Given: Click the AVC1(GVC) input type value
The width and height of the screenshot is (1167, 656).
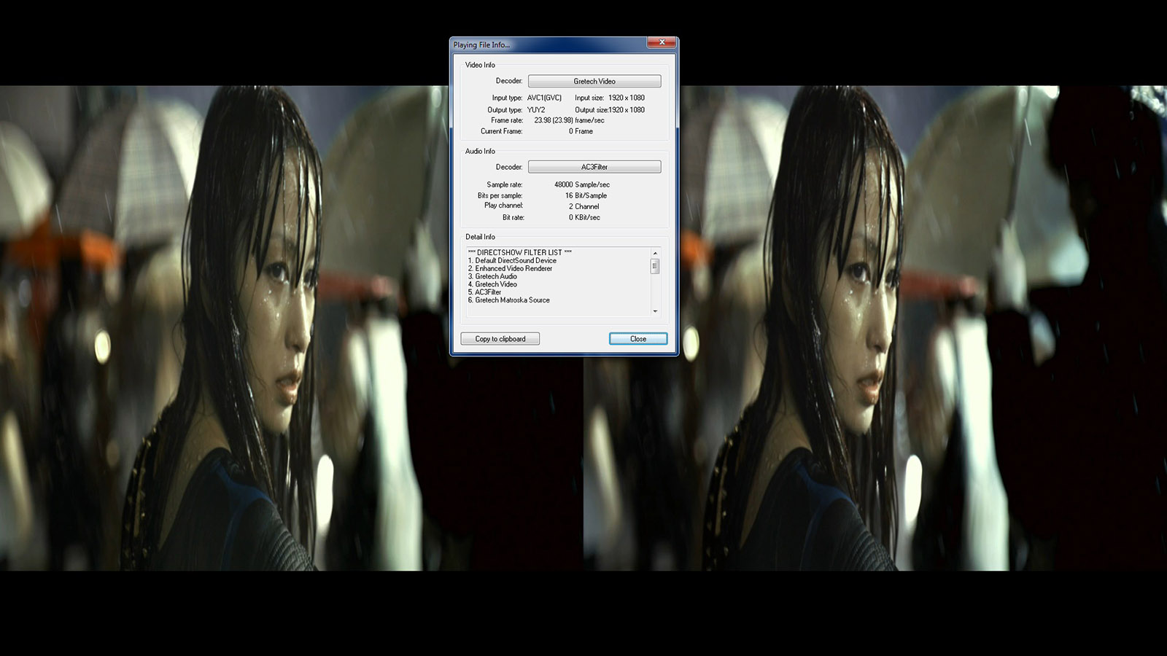Looking at the screenshot, I should [544, 98].
